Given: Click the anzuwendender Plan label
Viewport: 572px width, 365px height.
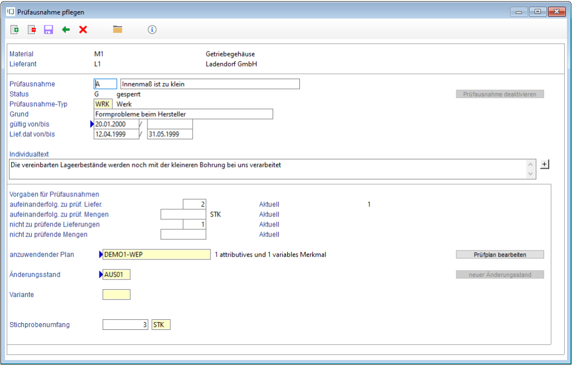Looking at the screenshot, I should 41,254.
